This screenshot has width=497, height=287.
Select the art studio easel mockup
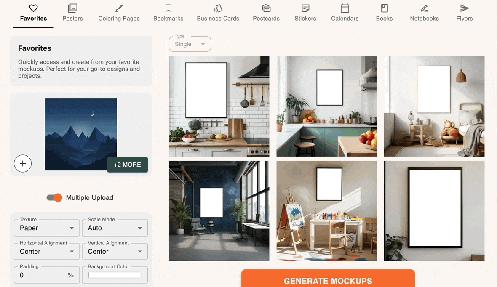[x=327, y=211]
